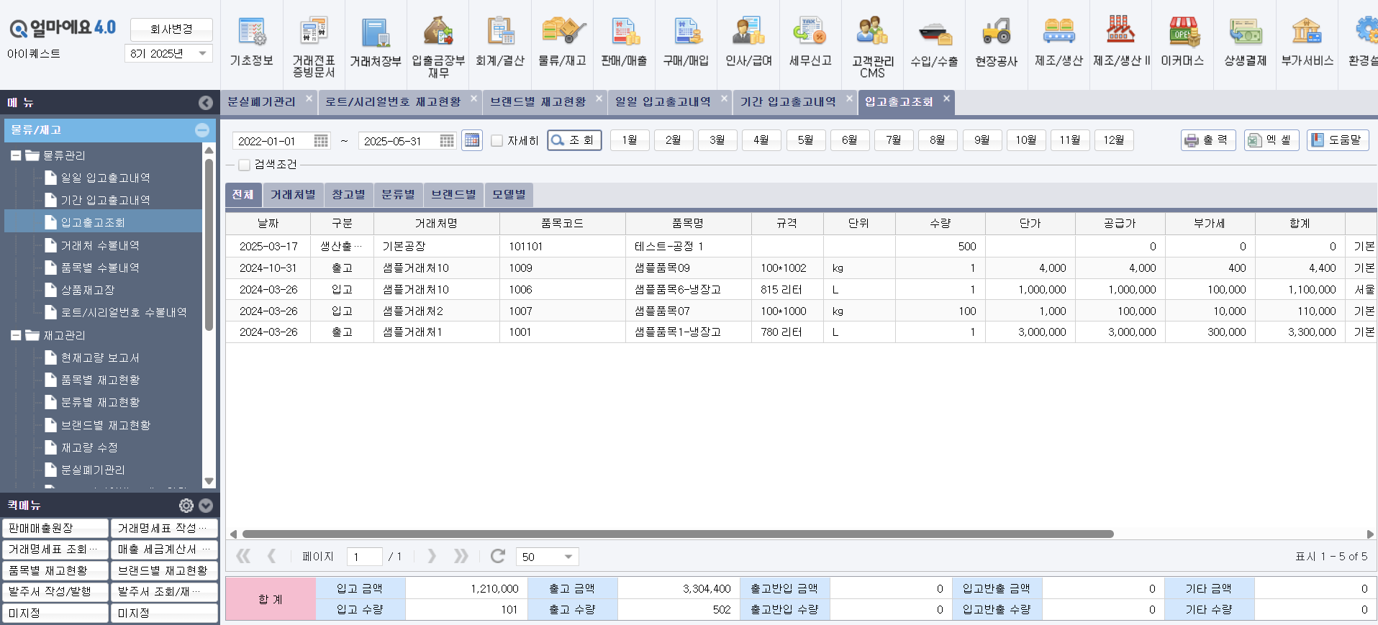The height and width of the screenshot is (625, 1378).
Task: Open the 제조/생산 module icon
Action: (x=1059, y=43)
